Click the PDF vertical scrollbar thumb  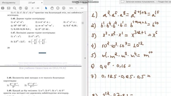pyautogui.click(x=83, y=23)
